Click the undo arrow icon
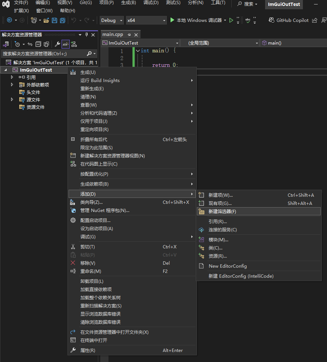 point(74,20)
